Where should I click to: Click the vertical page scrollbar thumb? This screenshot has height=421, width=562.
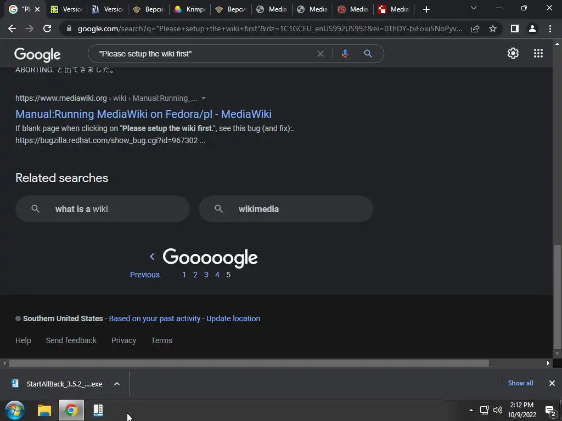pos(557,297)
